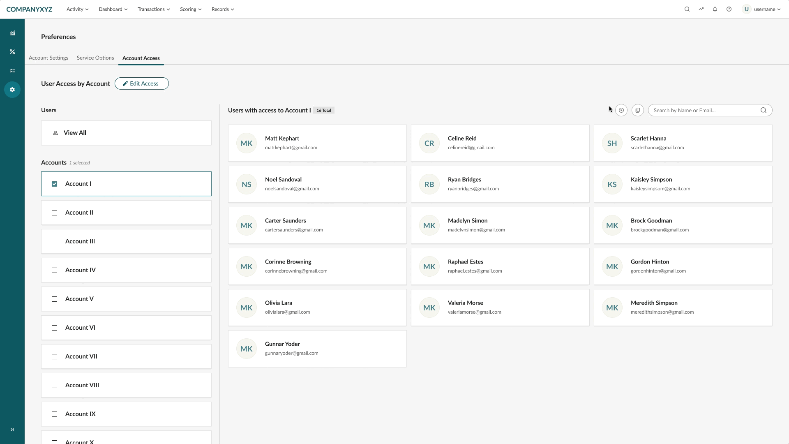Open the Account Settings tab
This screenshot has width=789, height=444.
point(48,58)
